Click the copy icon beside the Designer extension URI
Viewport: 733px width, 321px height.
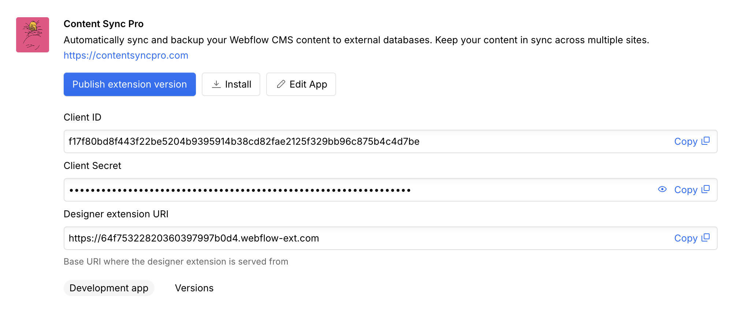click(706, 238)
